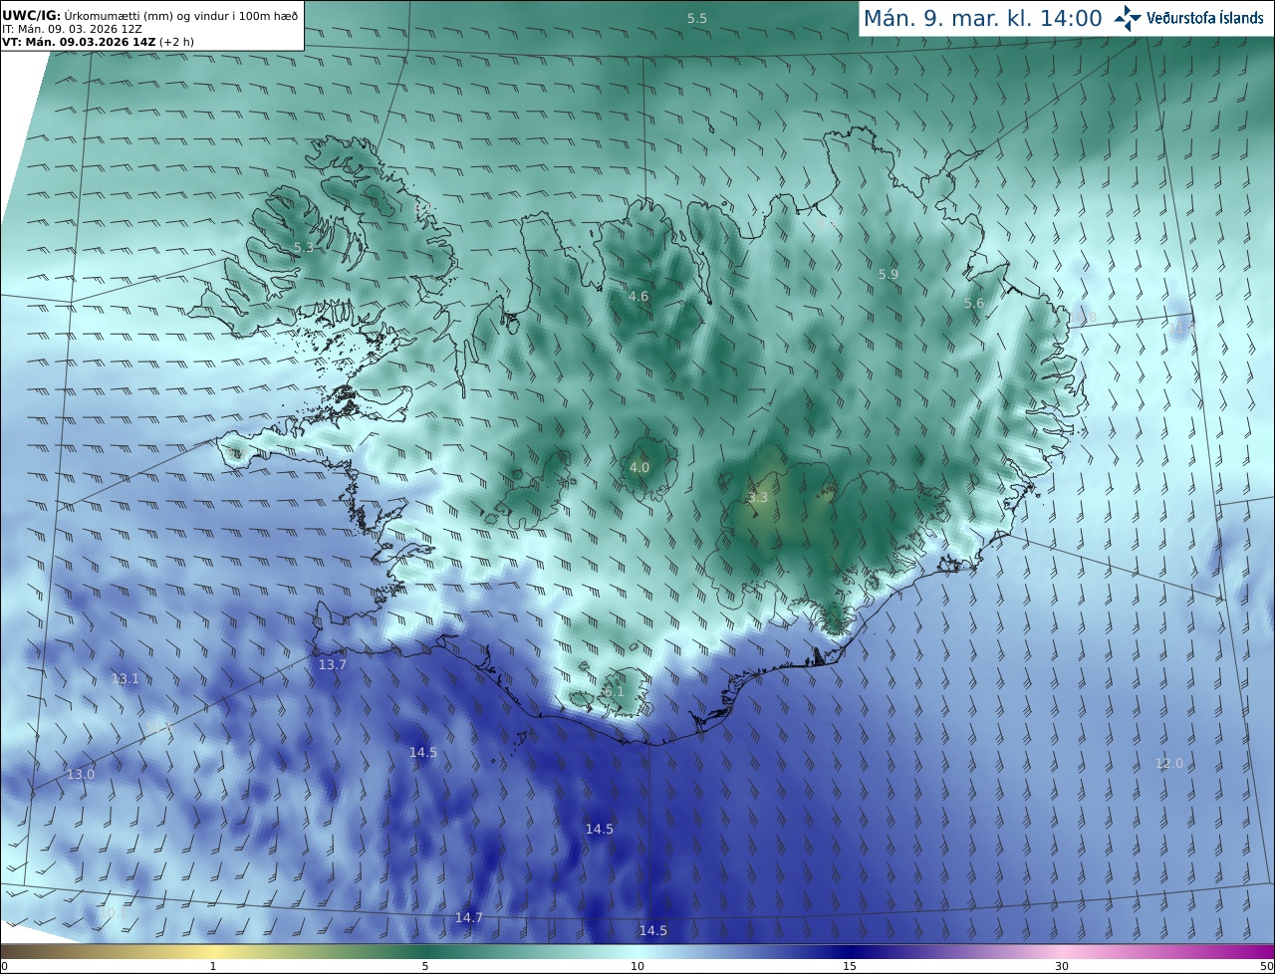Click the Veðurstofa Íslands logo icon
The height and width of the screenshot is (974, 1275).
(x=1128, y=18)
